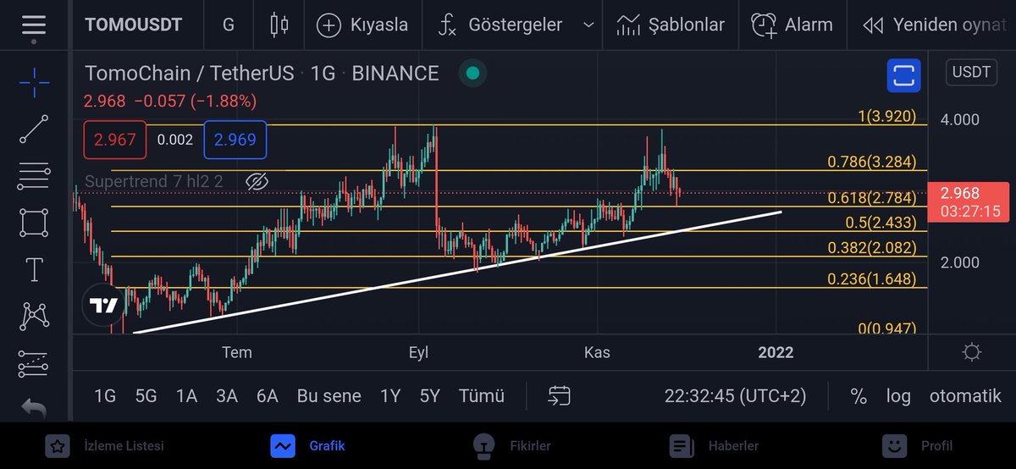
Task: Click the 0(0.947) Fibonacci level label
Action: pyautogui.click(x=886, y=328)
